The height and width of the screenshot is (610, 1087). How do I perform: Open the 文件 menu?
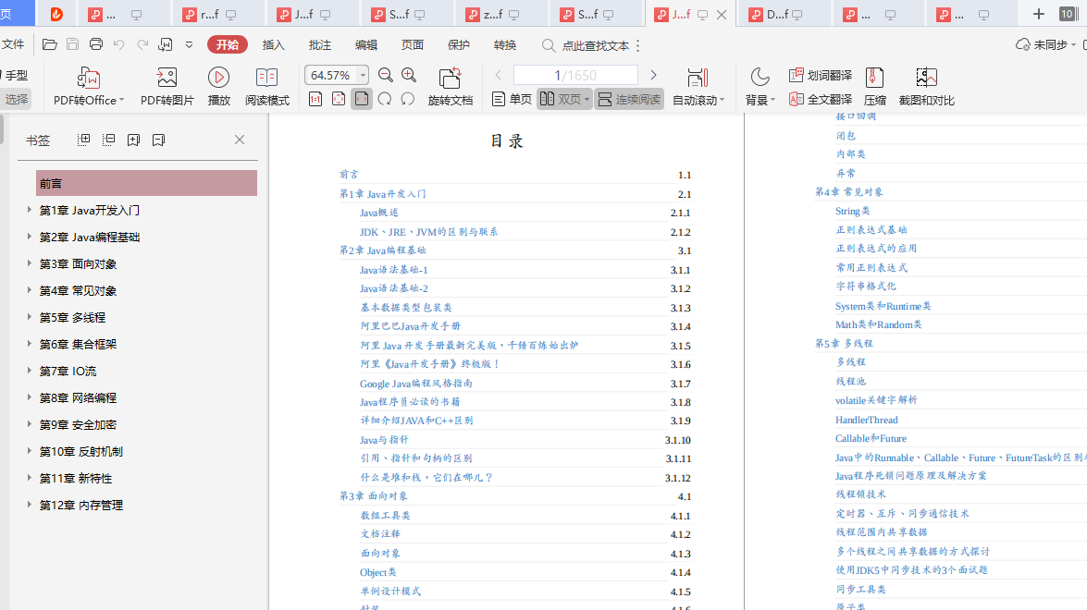[12, 44]
